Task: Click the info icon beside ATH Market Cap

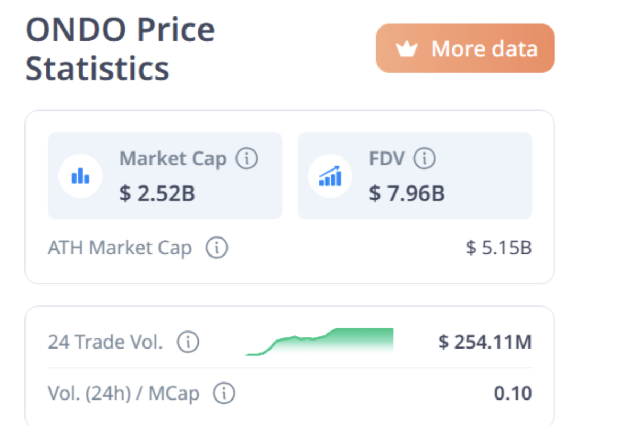Action: (x=217, y=248)
